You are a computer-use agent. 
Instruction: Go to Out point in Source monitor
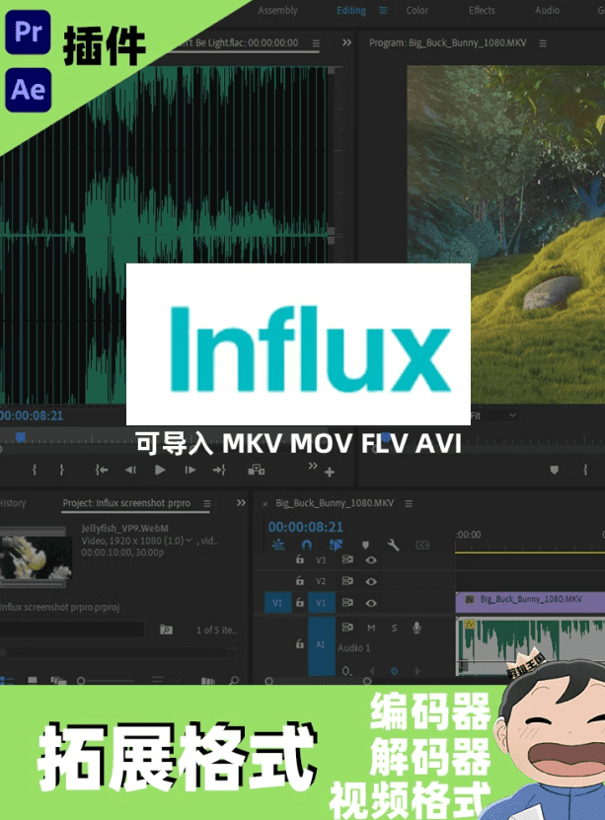tap(219, 470)
